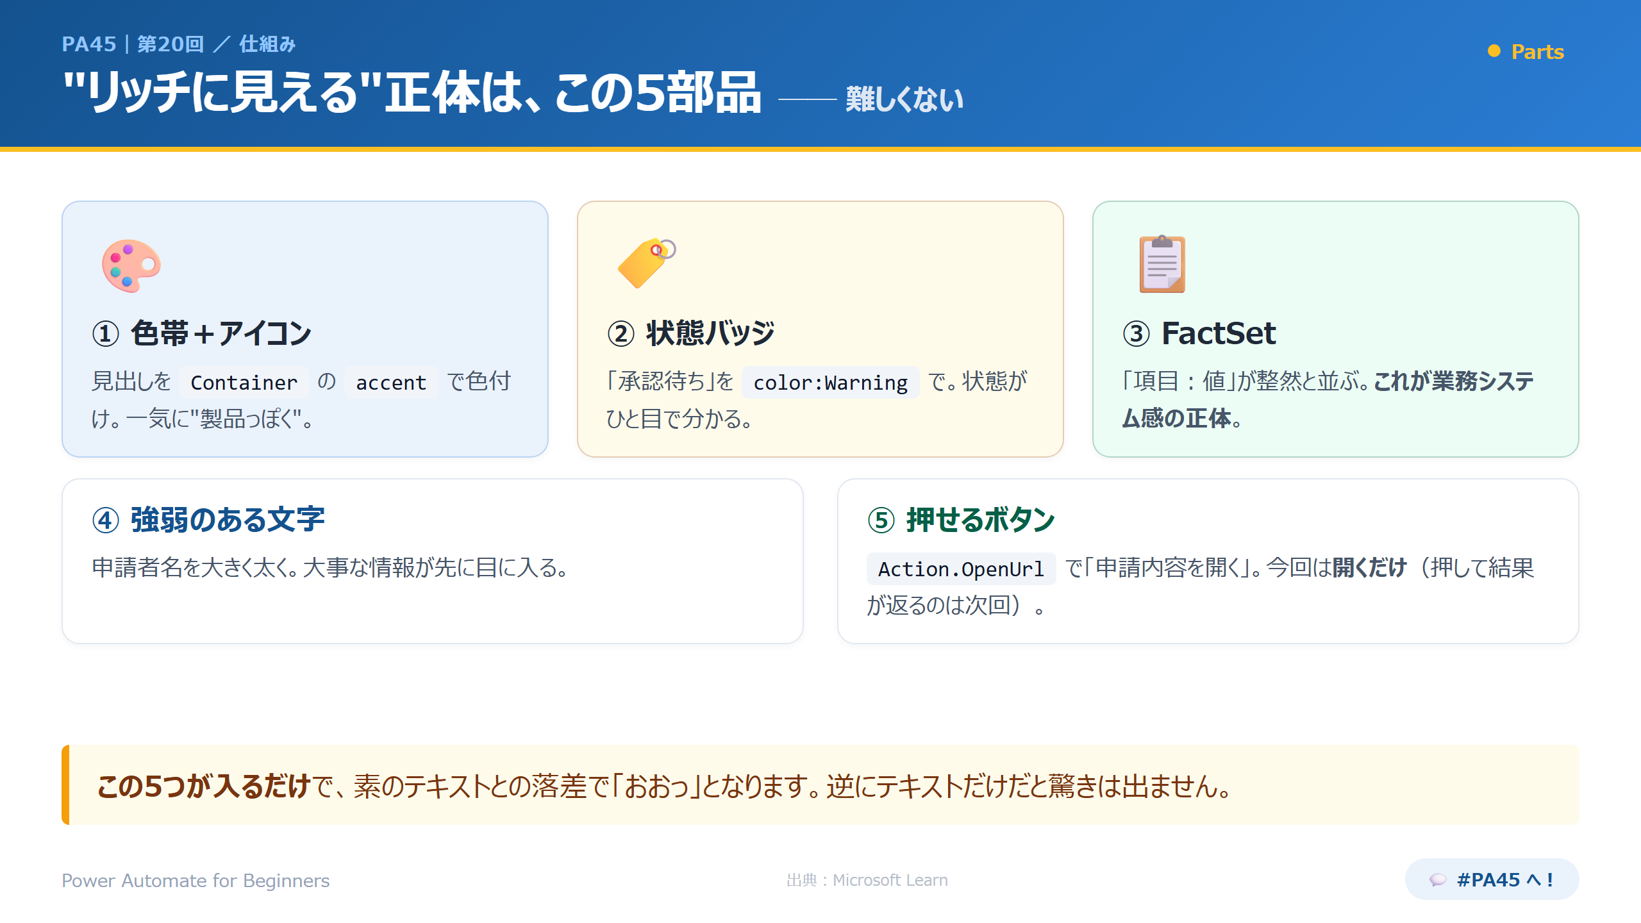
Task: Click the bold text 開くだけ
Action: (x=1370, y=568)
